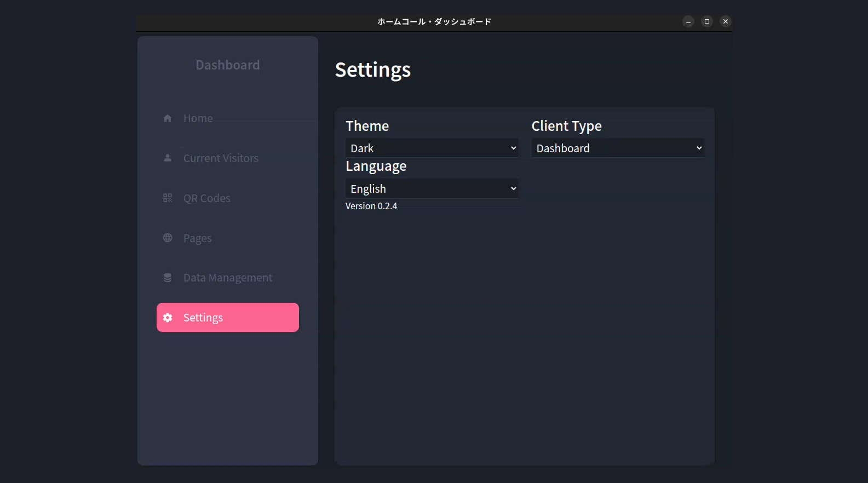The height and width of the screenshot is (483, 868).
Task: Select the Pages sidebar entry
Action: point(198,238)
